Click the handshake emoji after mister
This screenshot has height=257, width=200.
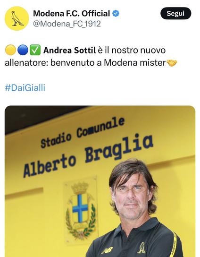point(172,63)
